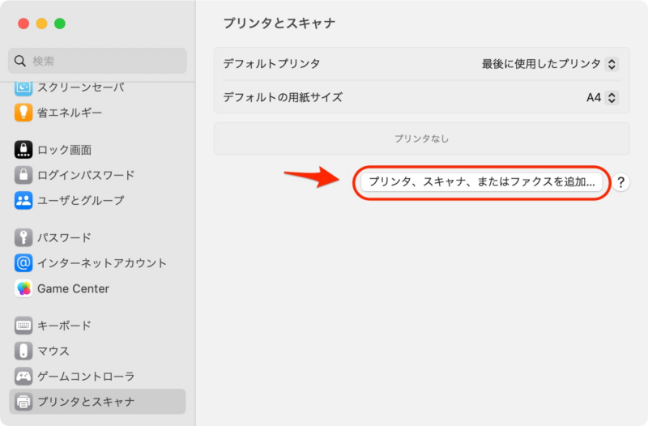Click the デフォルトの用紙サイズ label
The height and width of the screenshot is (426, 648).
[x=283, y=97]
